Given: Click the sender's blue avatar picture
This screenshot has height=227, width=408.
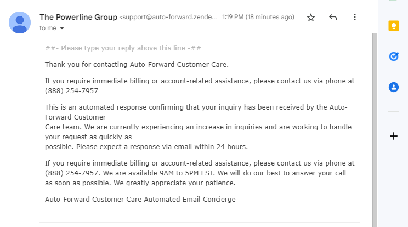Looking at the screenshot, I should pos(20,22).
